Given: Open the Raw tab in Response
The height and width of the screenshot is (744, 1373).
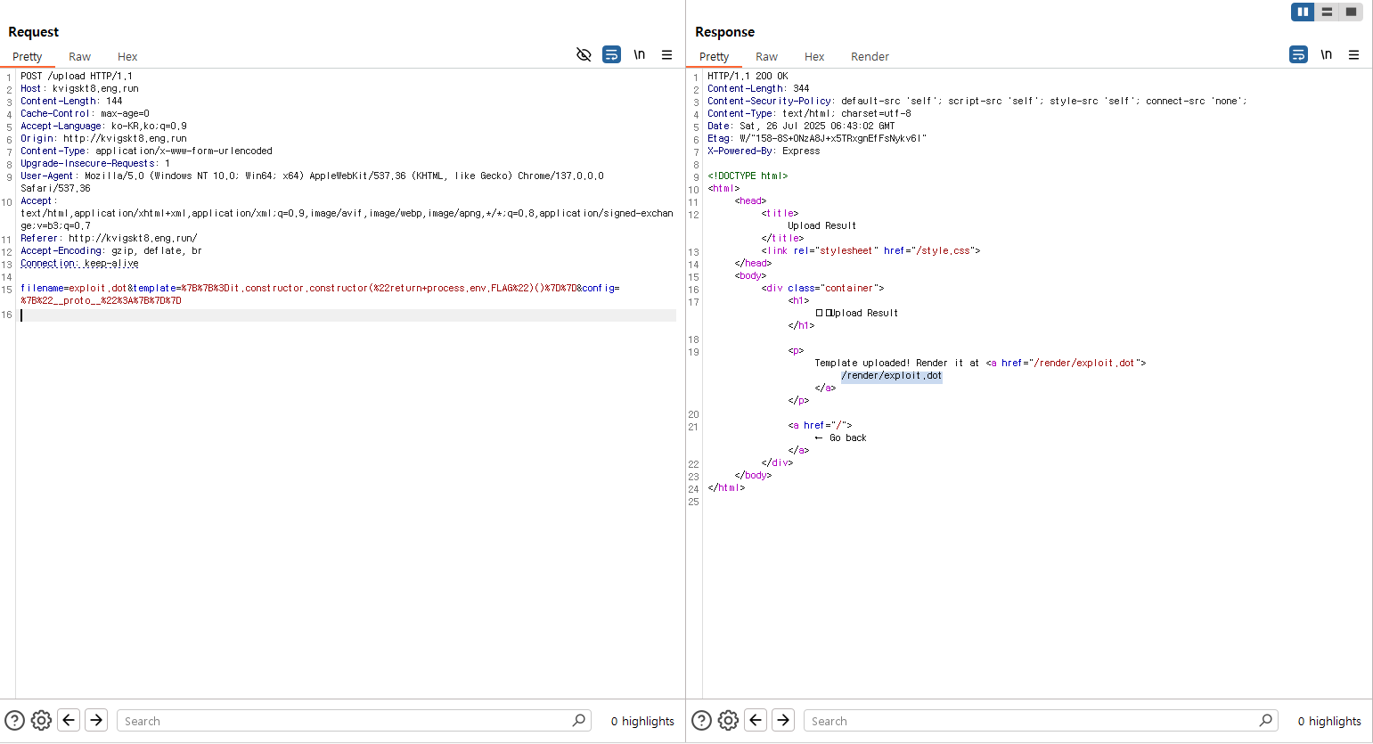Looking at the screenshot, I should (x=766, y=57).
